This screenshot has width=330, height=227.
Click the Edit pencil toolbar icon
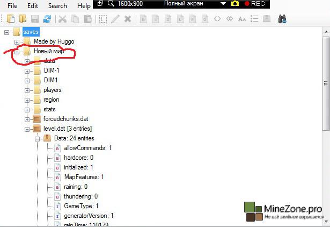coord(115,19)
